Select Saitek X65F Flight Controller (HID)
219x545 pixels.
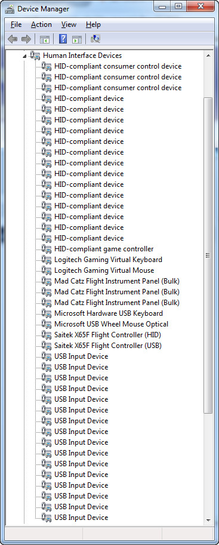107,335
